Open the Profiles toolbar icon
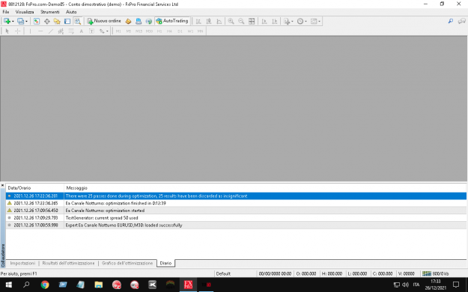 pyautogui.click(x=20, y=21)
